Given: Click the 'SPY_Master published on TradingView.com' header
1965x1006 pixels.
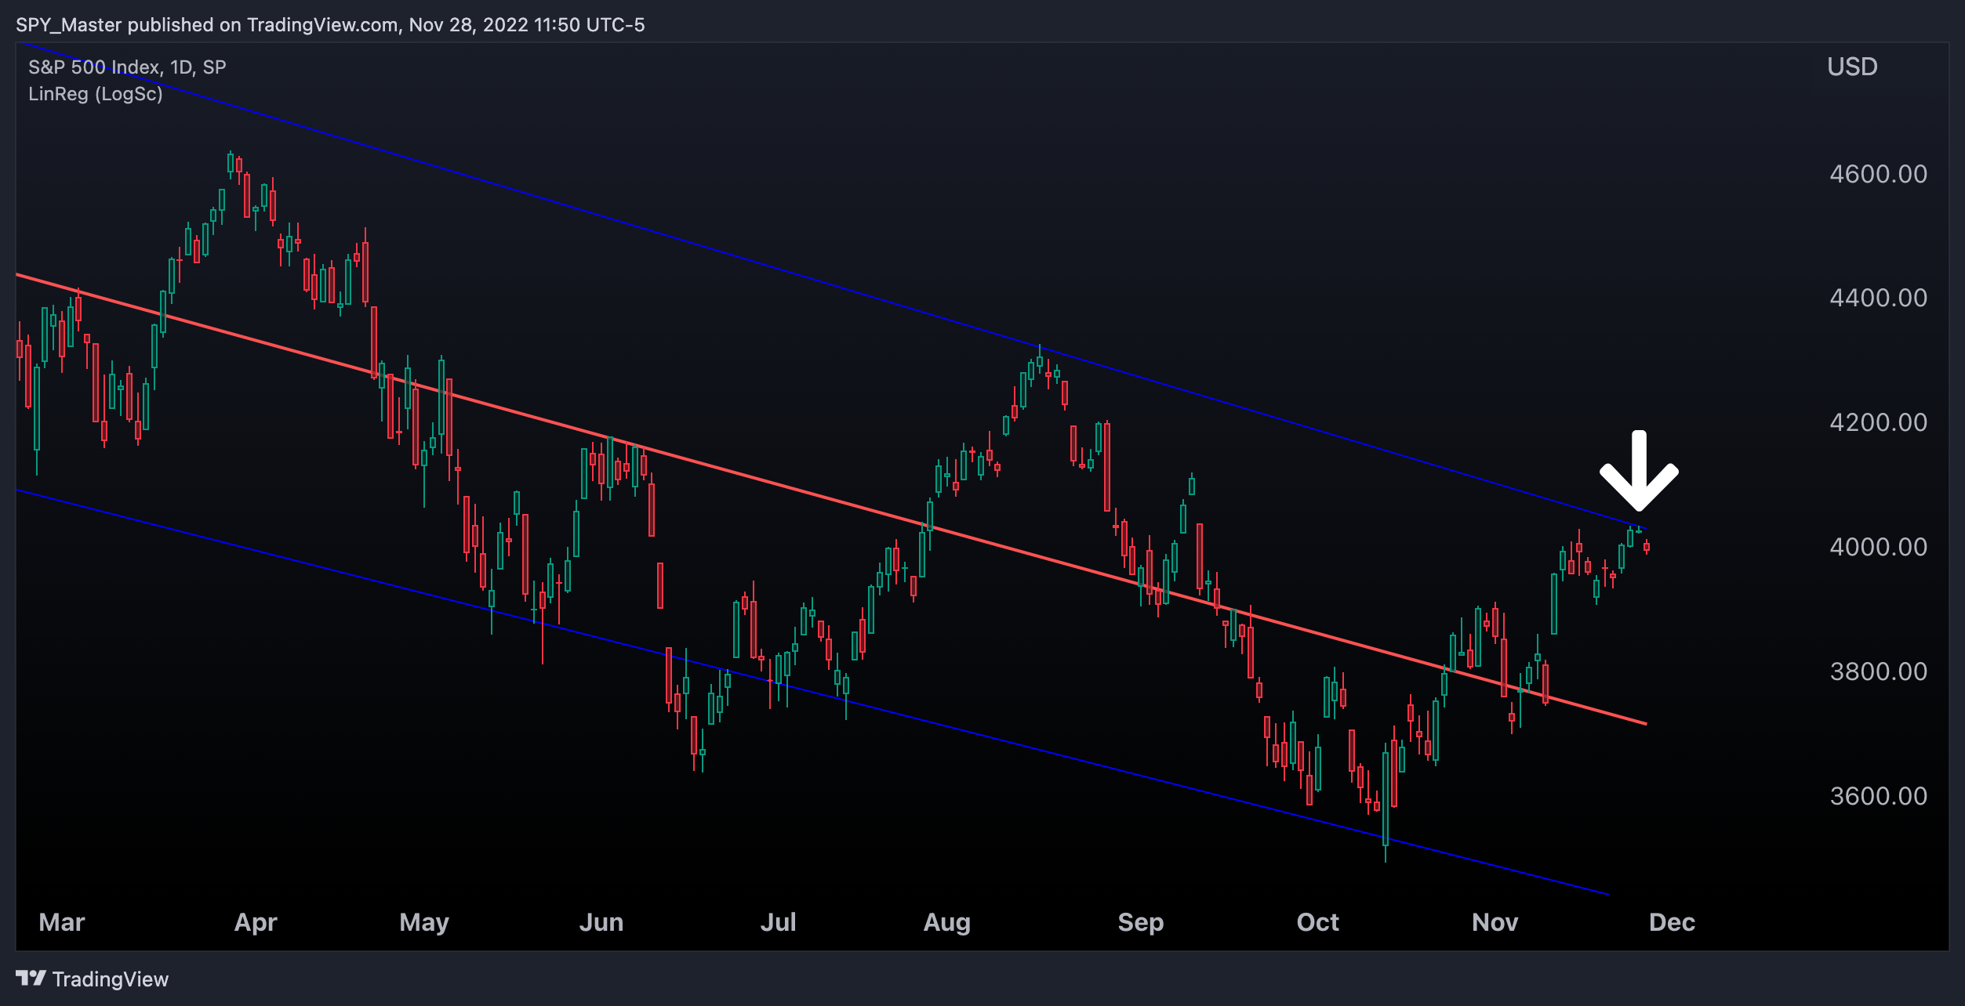Looking at the screenshot, I should click(207, 25).
